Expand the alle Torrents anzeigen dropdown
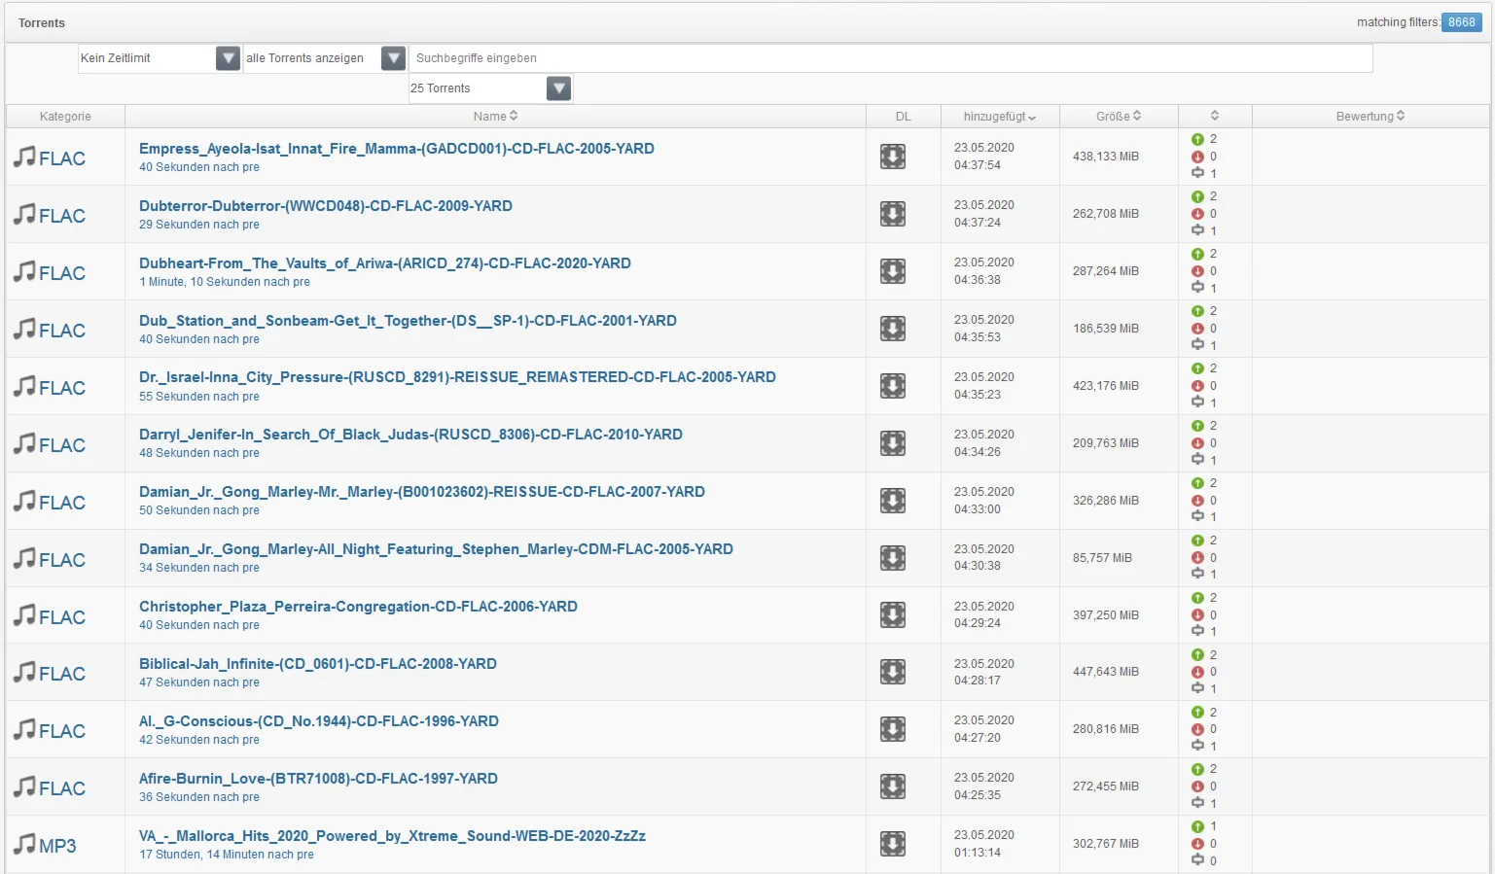This screenshot has width=1495, height=874. 393,58
